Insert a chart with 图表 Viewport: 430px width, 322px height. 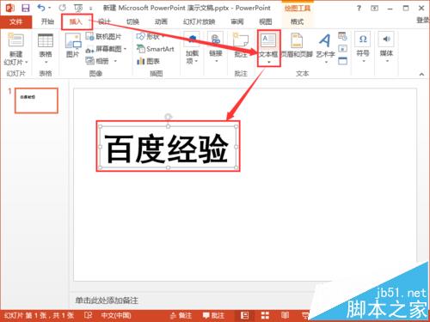pyautogui.click(x=148, y=61)
